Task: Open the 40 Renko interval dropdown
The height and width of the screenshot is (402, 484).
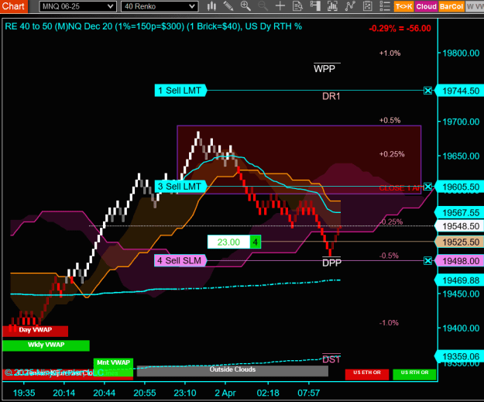Action: (160, 6)
